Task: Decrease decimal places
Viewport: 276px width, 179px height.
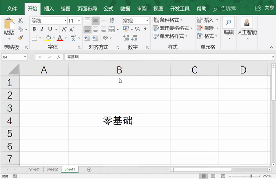Action: 134,38
